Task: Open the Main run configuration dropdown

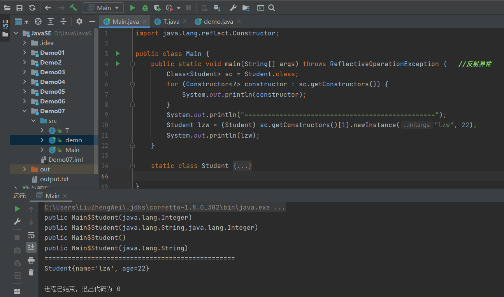Action: point(103,8)
